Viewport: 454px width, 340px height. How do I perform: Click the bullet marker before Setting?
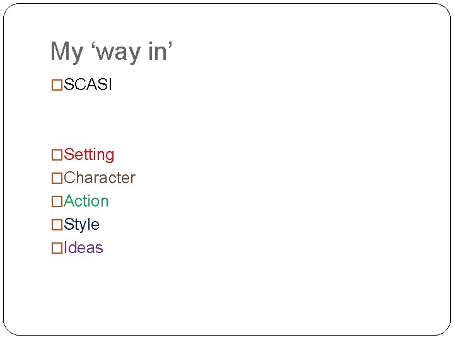[x=57, y=155]
